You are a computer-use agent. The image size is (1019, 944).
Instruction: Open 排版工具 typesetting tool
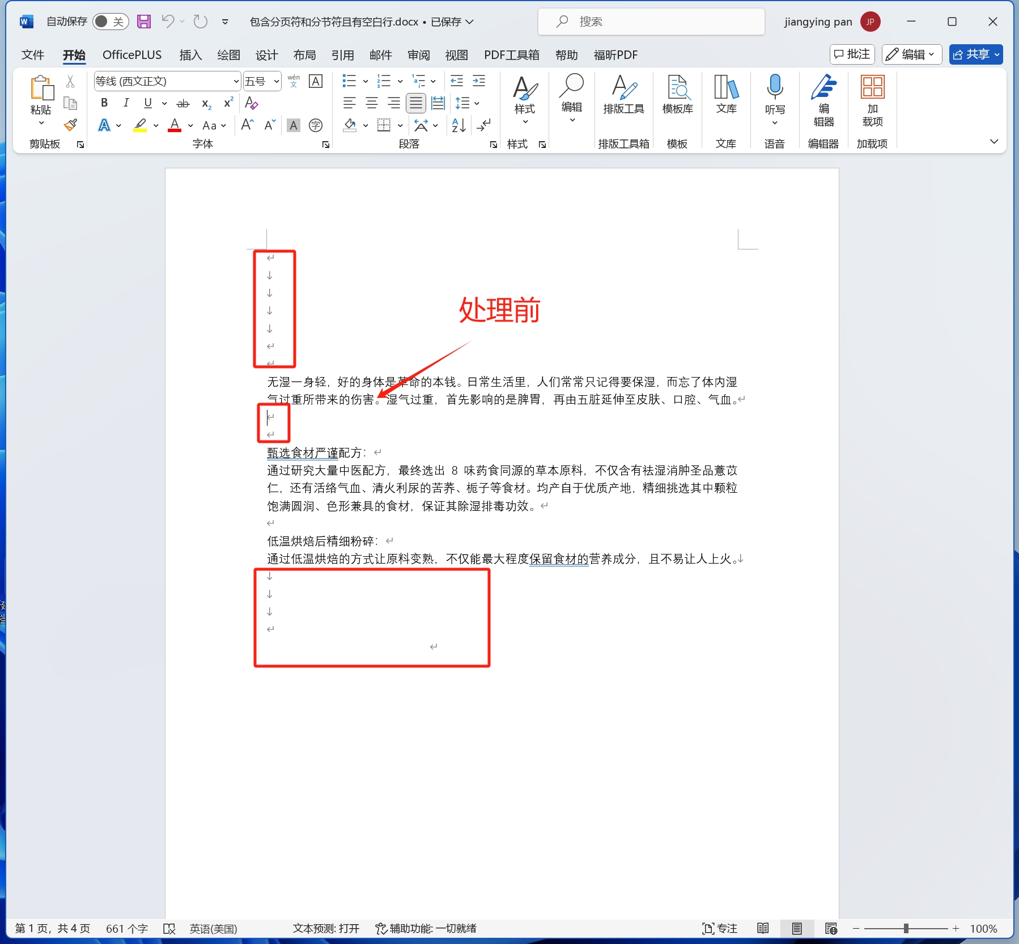coord(623,95)
